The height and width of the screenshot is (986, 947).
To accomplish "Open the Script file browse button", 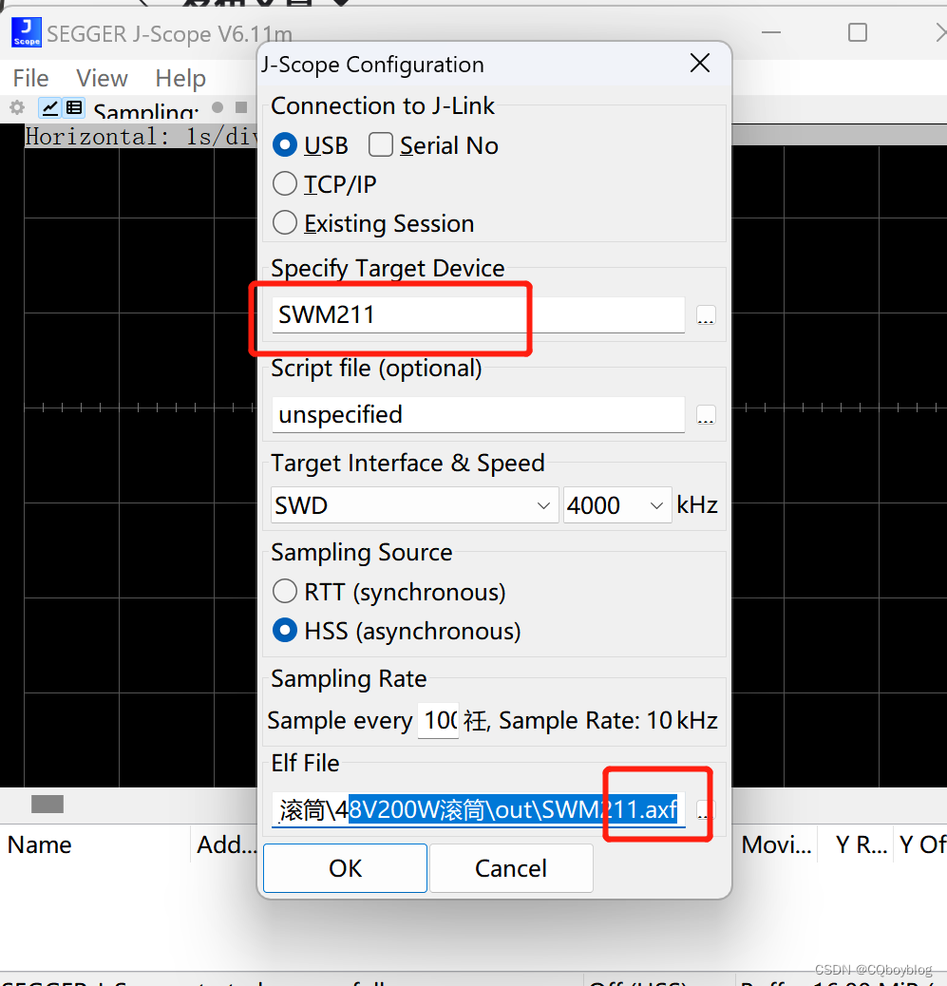I will (x=706, y=414).
